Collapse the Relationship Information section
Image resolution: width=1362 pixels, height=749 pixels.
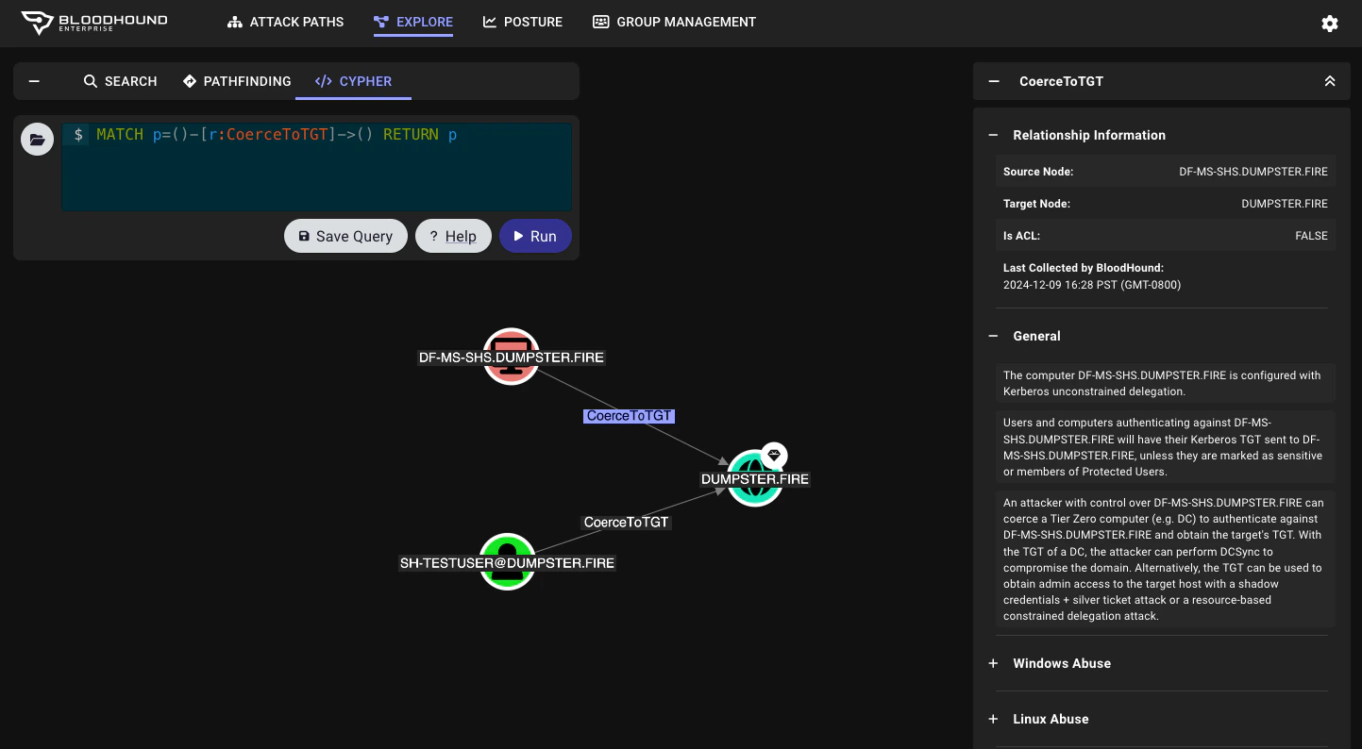coord(993,135)
